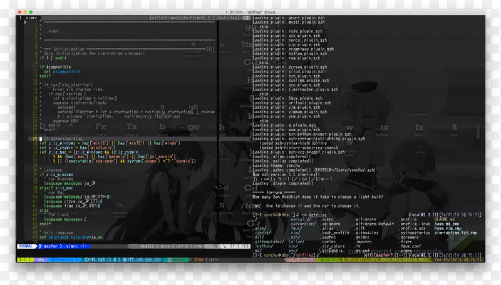Click .tmux.conf in directory listing
This screenshot has width=501, height=285.
(410, 246)
